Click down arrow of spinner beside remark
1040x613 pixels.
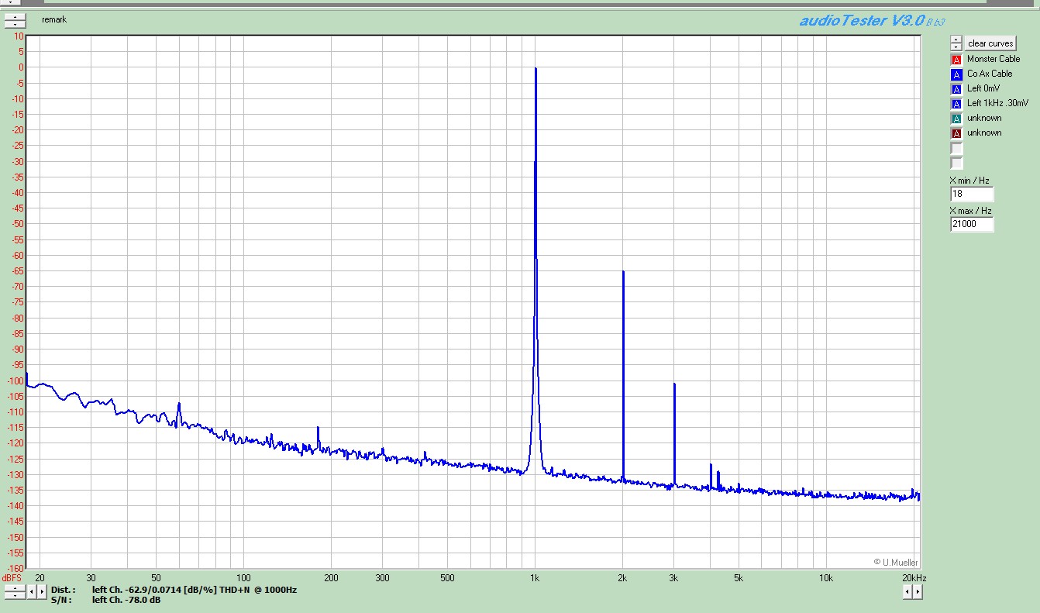[15, 23]
